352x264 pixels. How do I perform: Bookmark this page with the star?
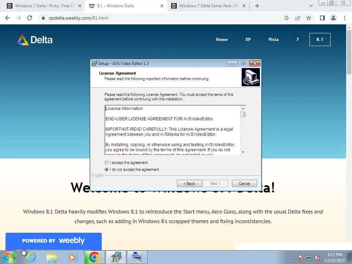coord(309,18)
